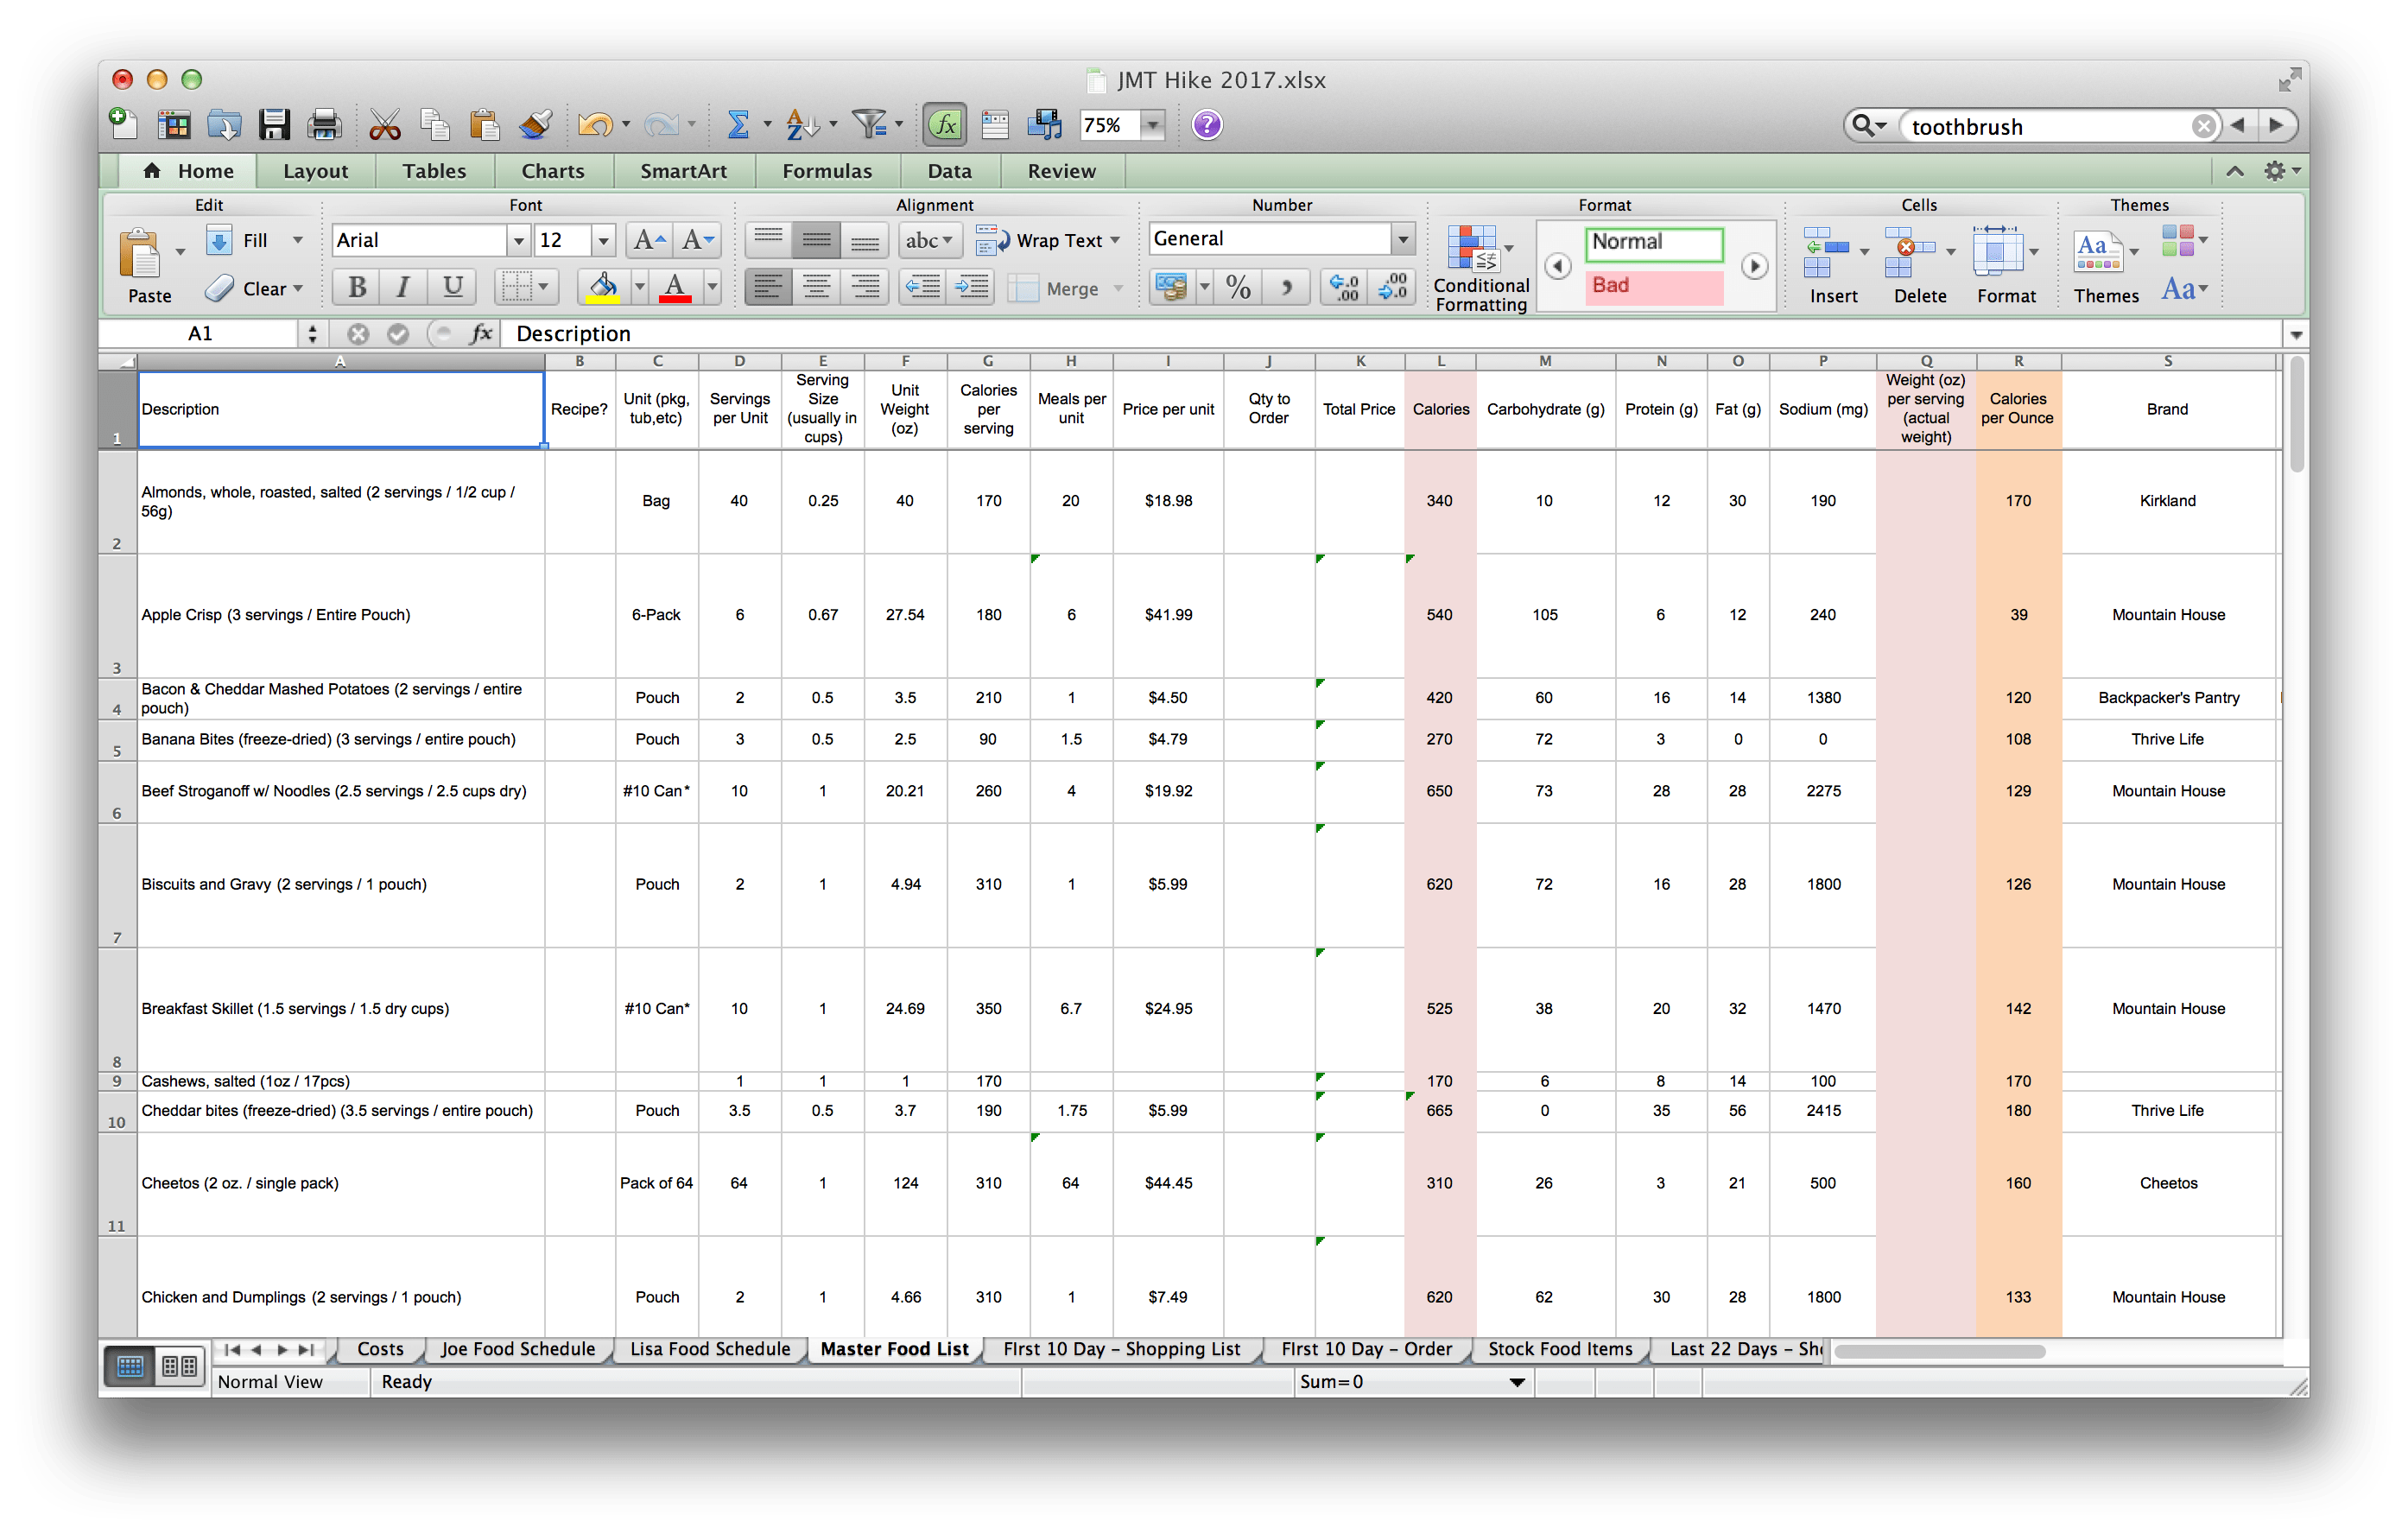
Task: Switch to Page Layout view button
Action: (x=180, y=1366)
